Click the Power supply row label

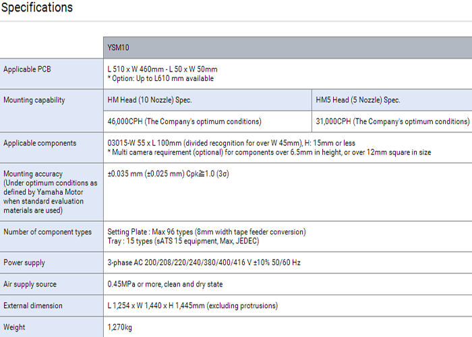click(x=24, y=263)
